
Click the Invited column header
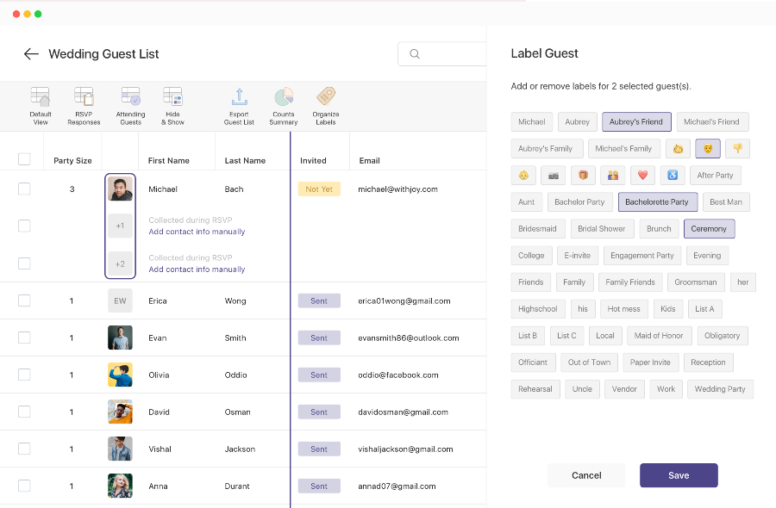coord(313,161)
